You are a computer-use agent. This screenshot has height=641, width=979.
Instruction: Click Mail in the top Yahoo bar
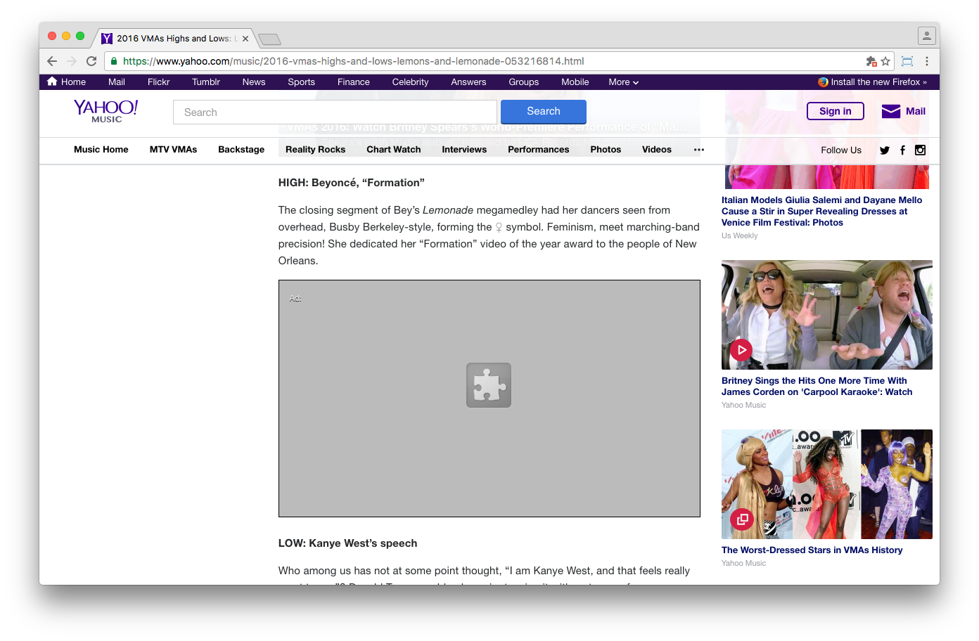click(117, 82)
